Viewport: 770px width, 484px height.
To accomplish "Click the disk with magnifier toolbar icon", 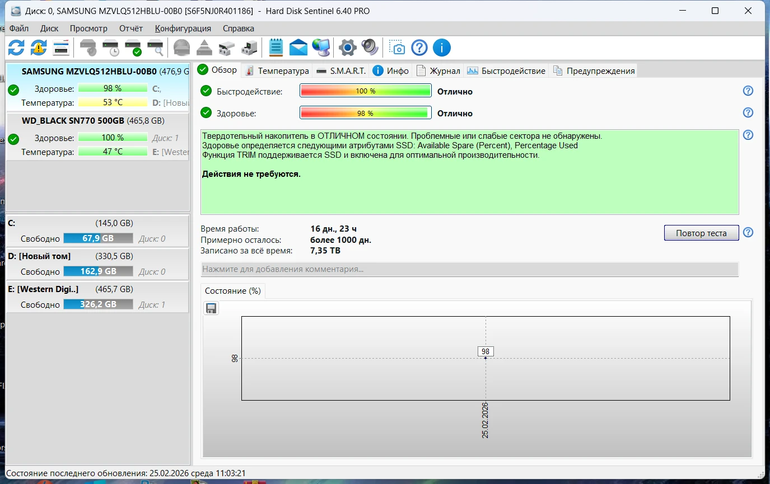I will coord(155,48).
